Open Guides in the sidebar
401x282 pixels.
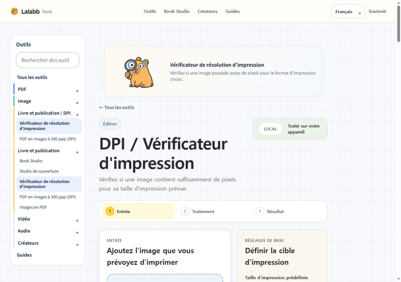pyautogui.click(x=24, y=255)
